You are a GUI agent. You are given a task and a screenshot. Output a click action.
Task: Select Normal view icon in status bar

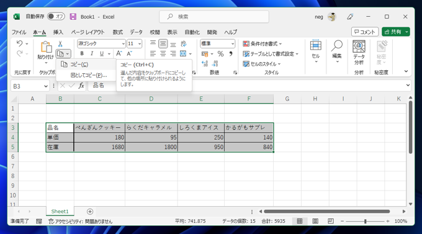point(300,221)
